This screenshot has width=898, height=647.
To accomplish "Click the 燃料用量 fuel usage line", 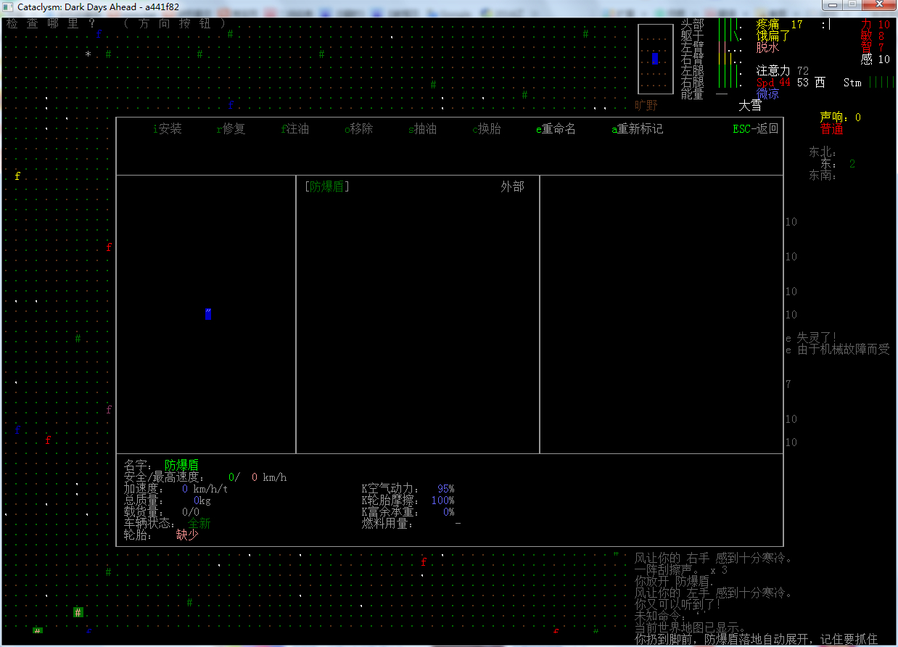I will [x=411, y=524].
